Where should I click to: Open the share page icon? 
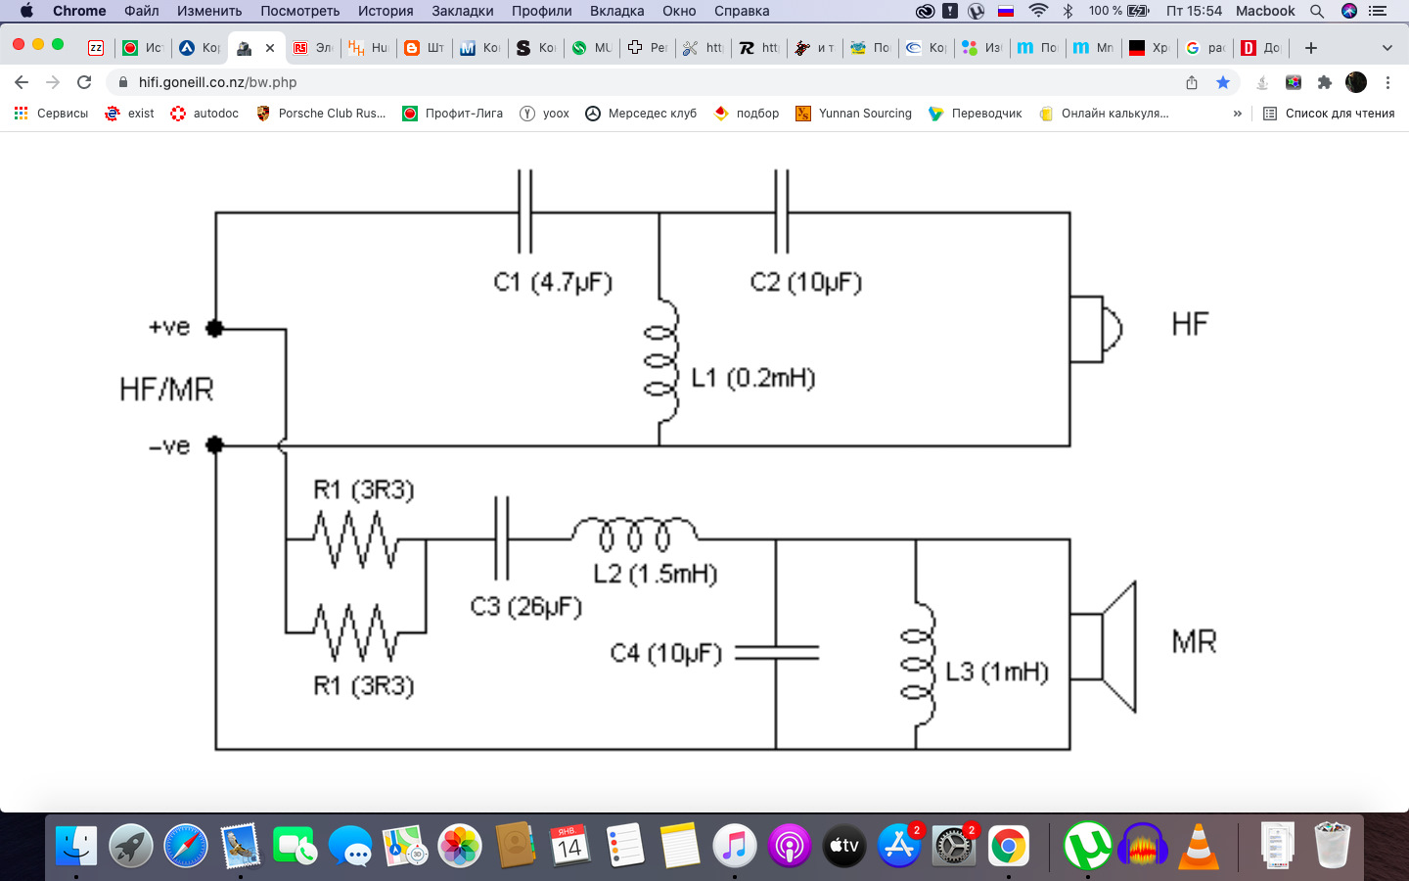pos(1192,82)
